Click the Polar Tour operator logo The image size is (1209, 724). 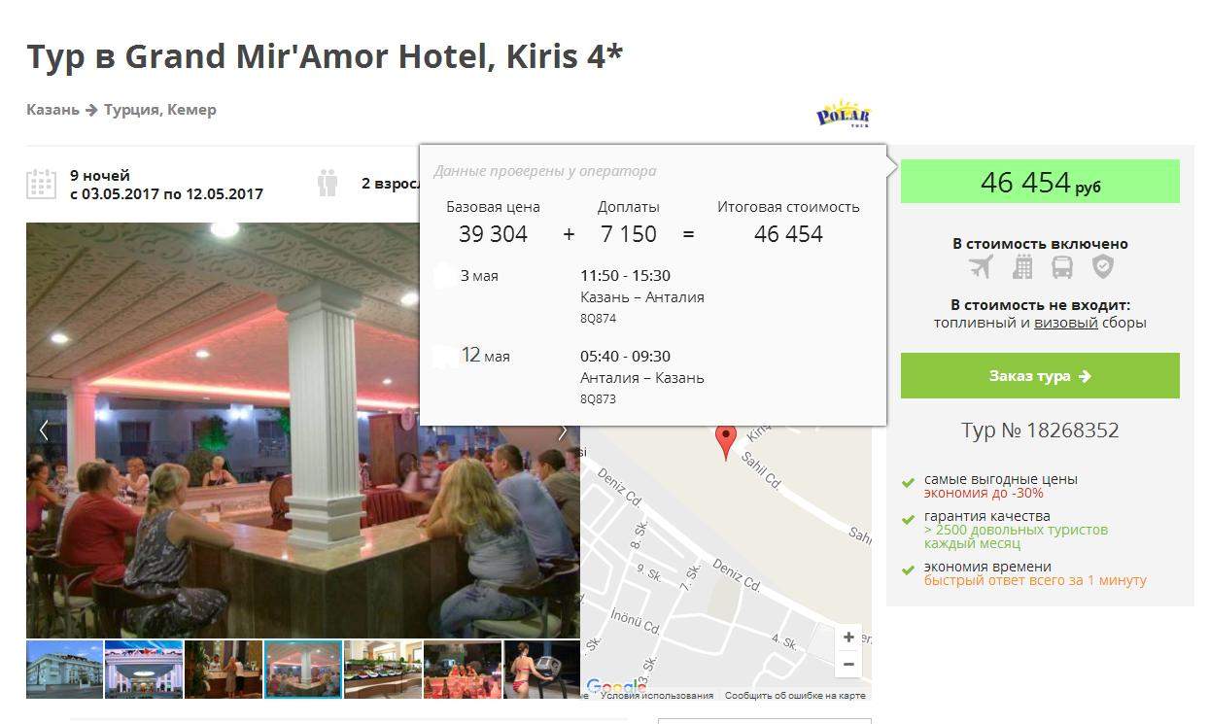[843, 114]
